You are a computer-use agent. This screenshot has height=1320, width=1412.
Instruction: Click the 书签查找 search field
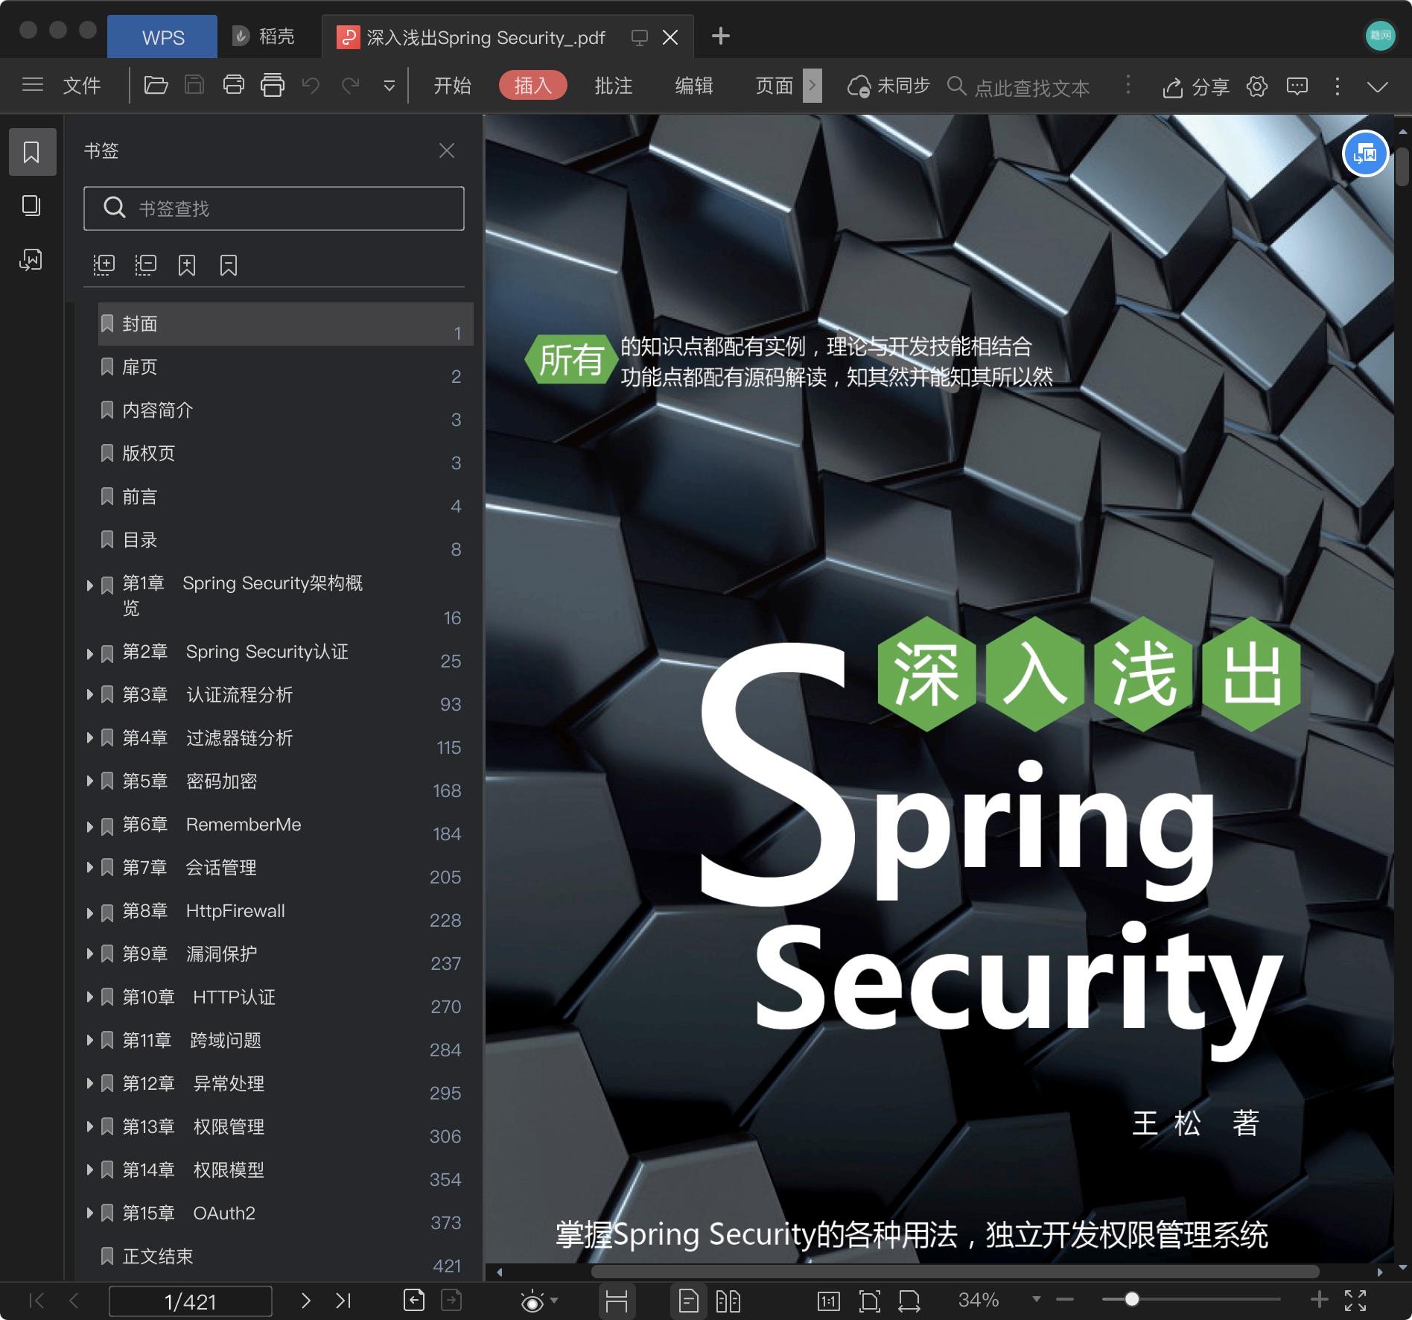pyautogui.click(x=274, y=209)
